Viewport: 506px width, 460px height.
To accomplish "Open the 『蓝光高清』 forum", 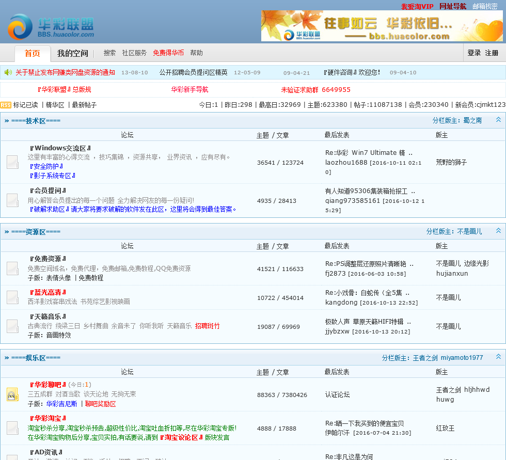I will (48, 292).
